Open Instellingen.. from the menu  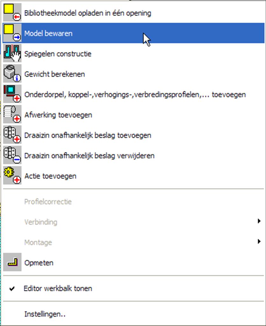(133, 314)
